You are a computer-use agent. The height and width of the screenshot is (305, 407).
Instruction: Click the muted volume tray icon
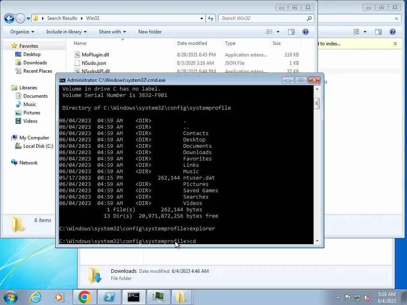[367, 297]
